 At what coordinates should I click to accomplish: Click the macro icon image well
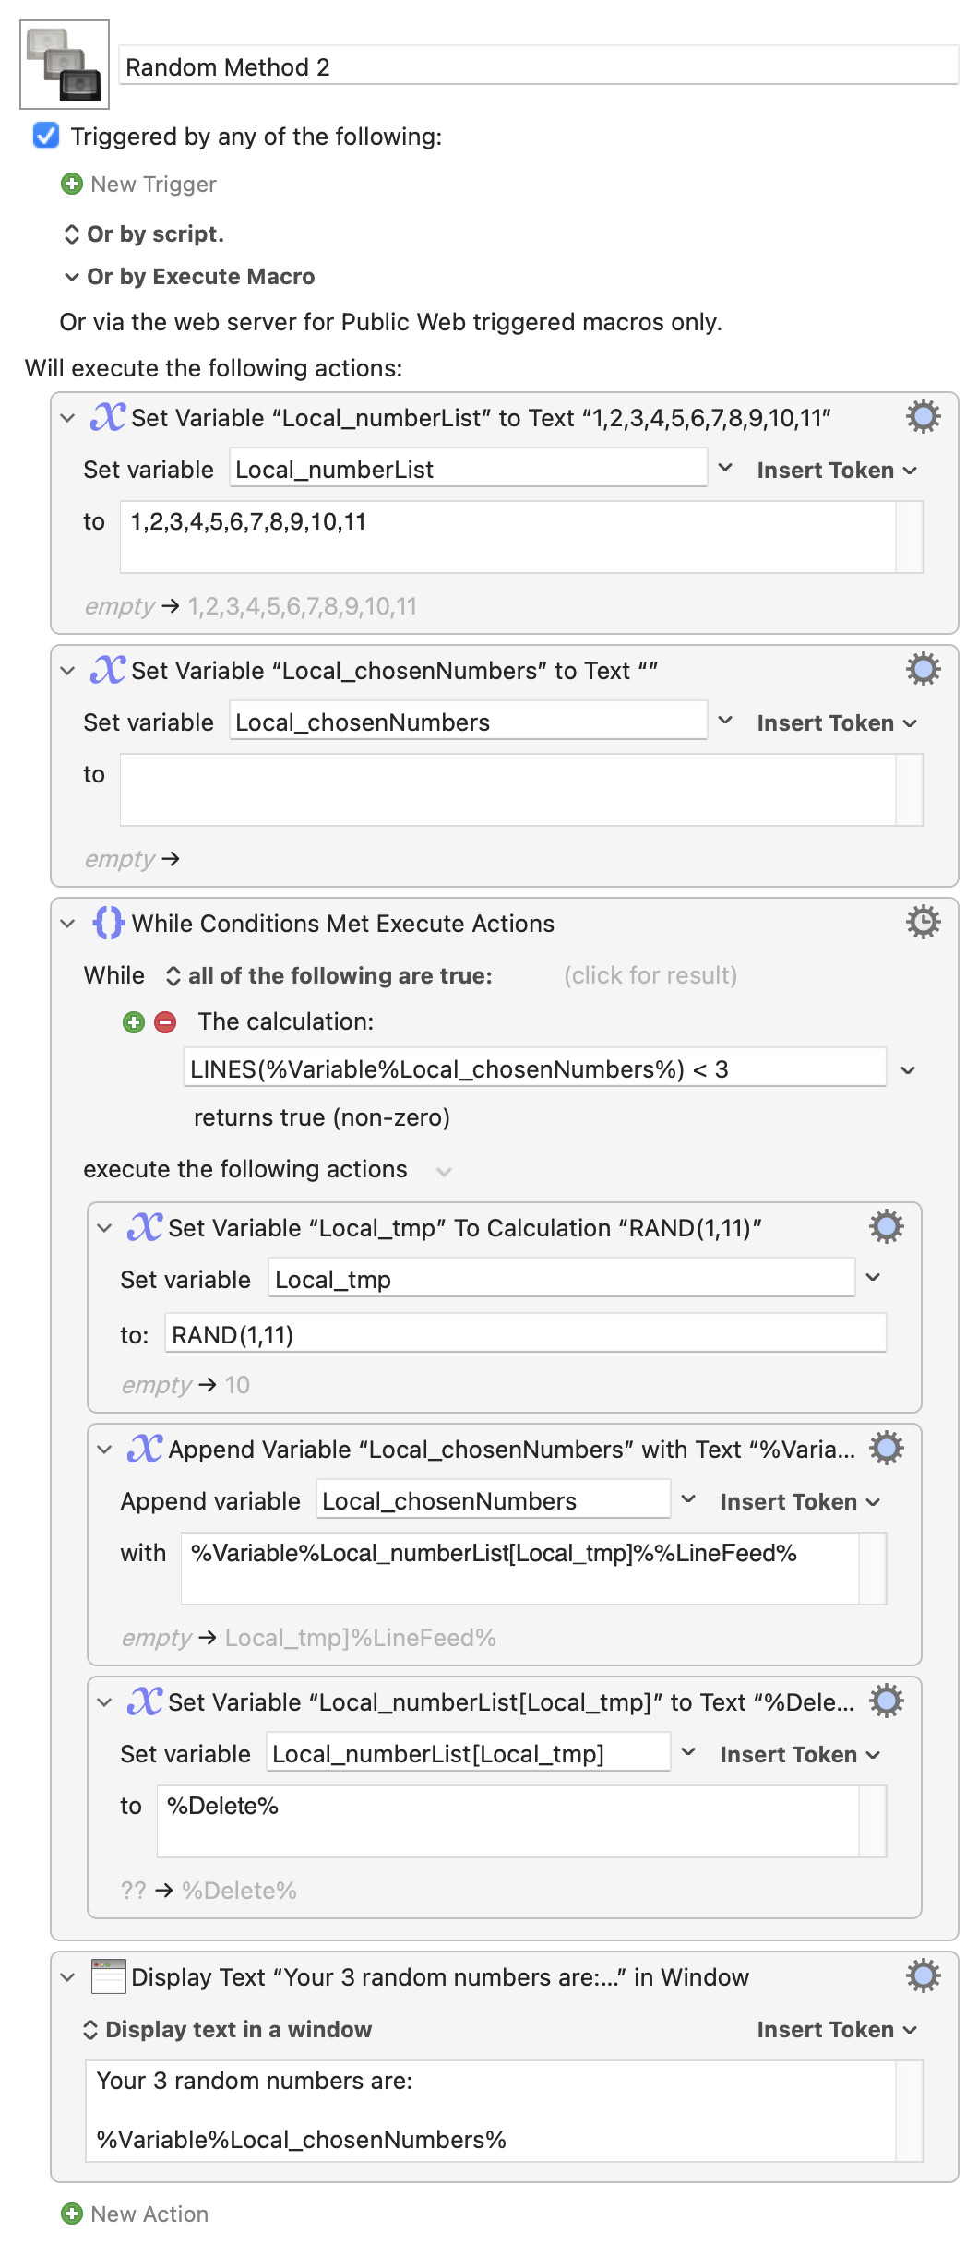pyautogui.click(x=65, y=65)
